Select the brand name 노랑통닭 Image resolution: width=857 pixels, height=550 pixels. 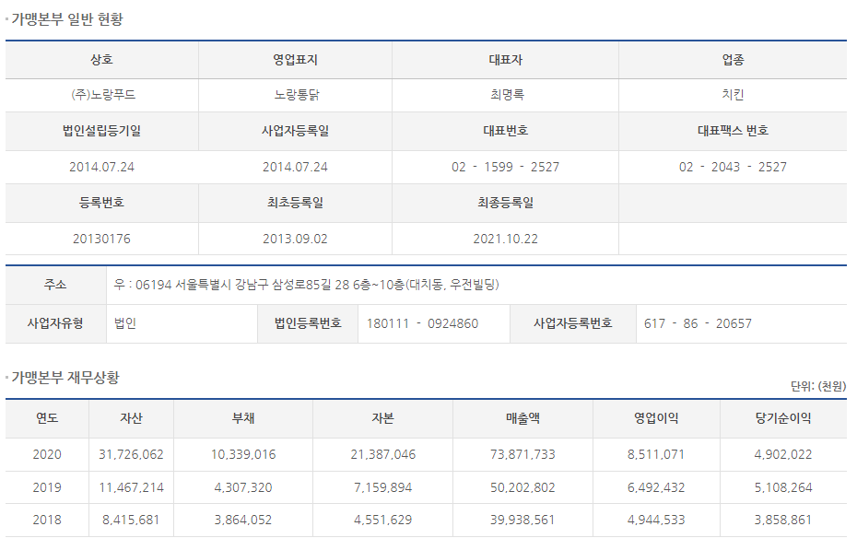pos(296,95)
